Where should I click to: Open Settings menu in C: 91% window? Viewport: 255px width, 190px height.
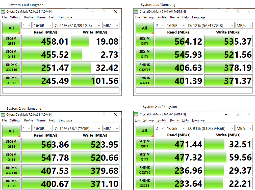15,17
